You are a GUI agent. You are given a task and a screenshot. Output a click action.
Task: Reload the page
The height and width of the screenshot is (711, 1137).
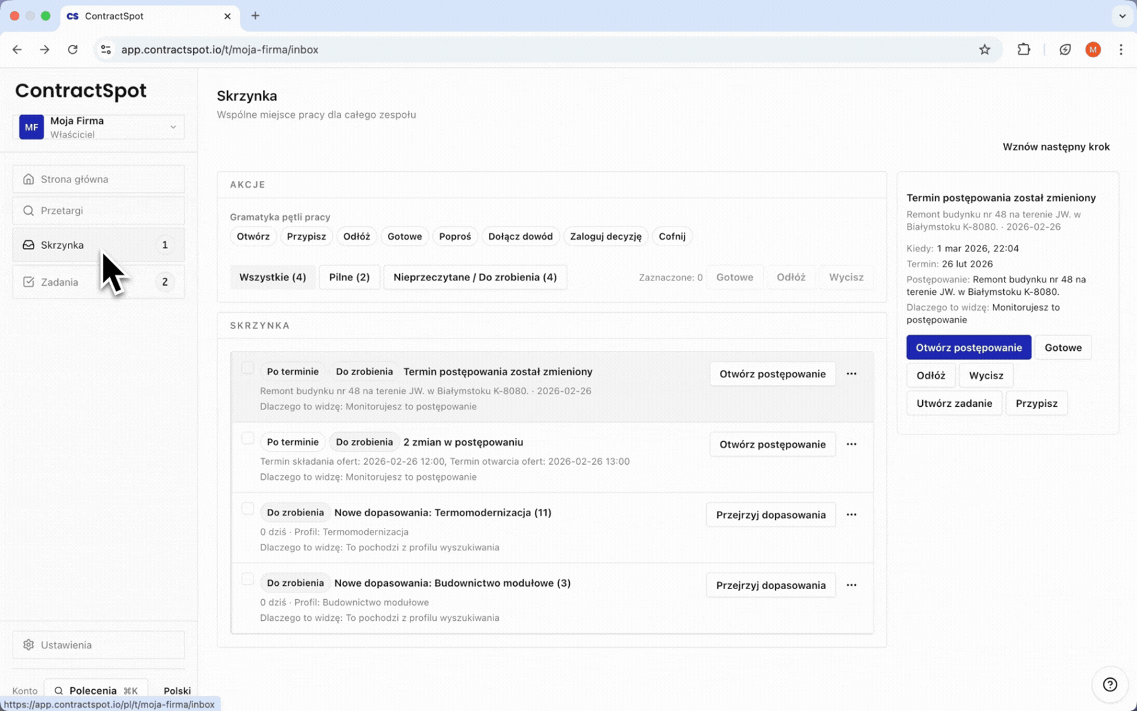point(72,49)
